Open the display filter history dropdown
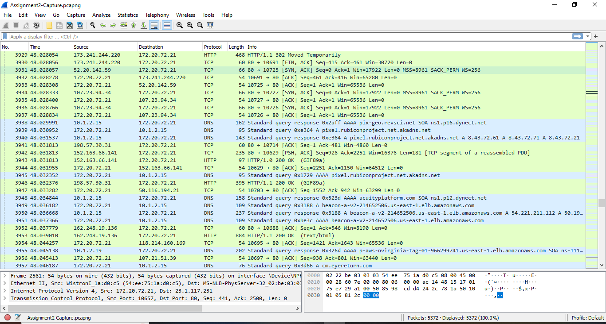 click(588, 36)
